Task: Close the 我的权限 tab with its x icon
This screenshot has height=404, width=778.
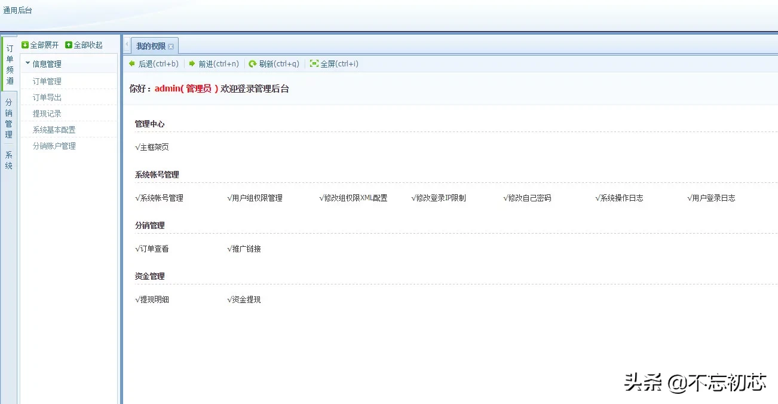Action: [x=171, y=46]
